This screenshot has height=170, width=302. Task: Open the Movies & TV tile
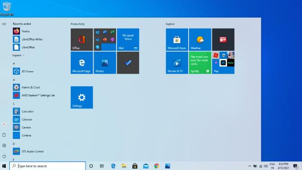tap(177, 63)
